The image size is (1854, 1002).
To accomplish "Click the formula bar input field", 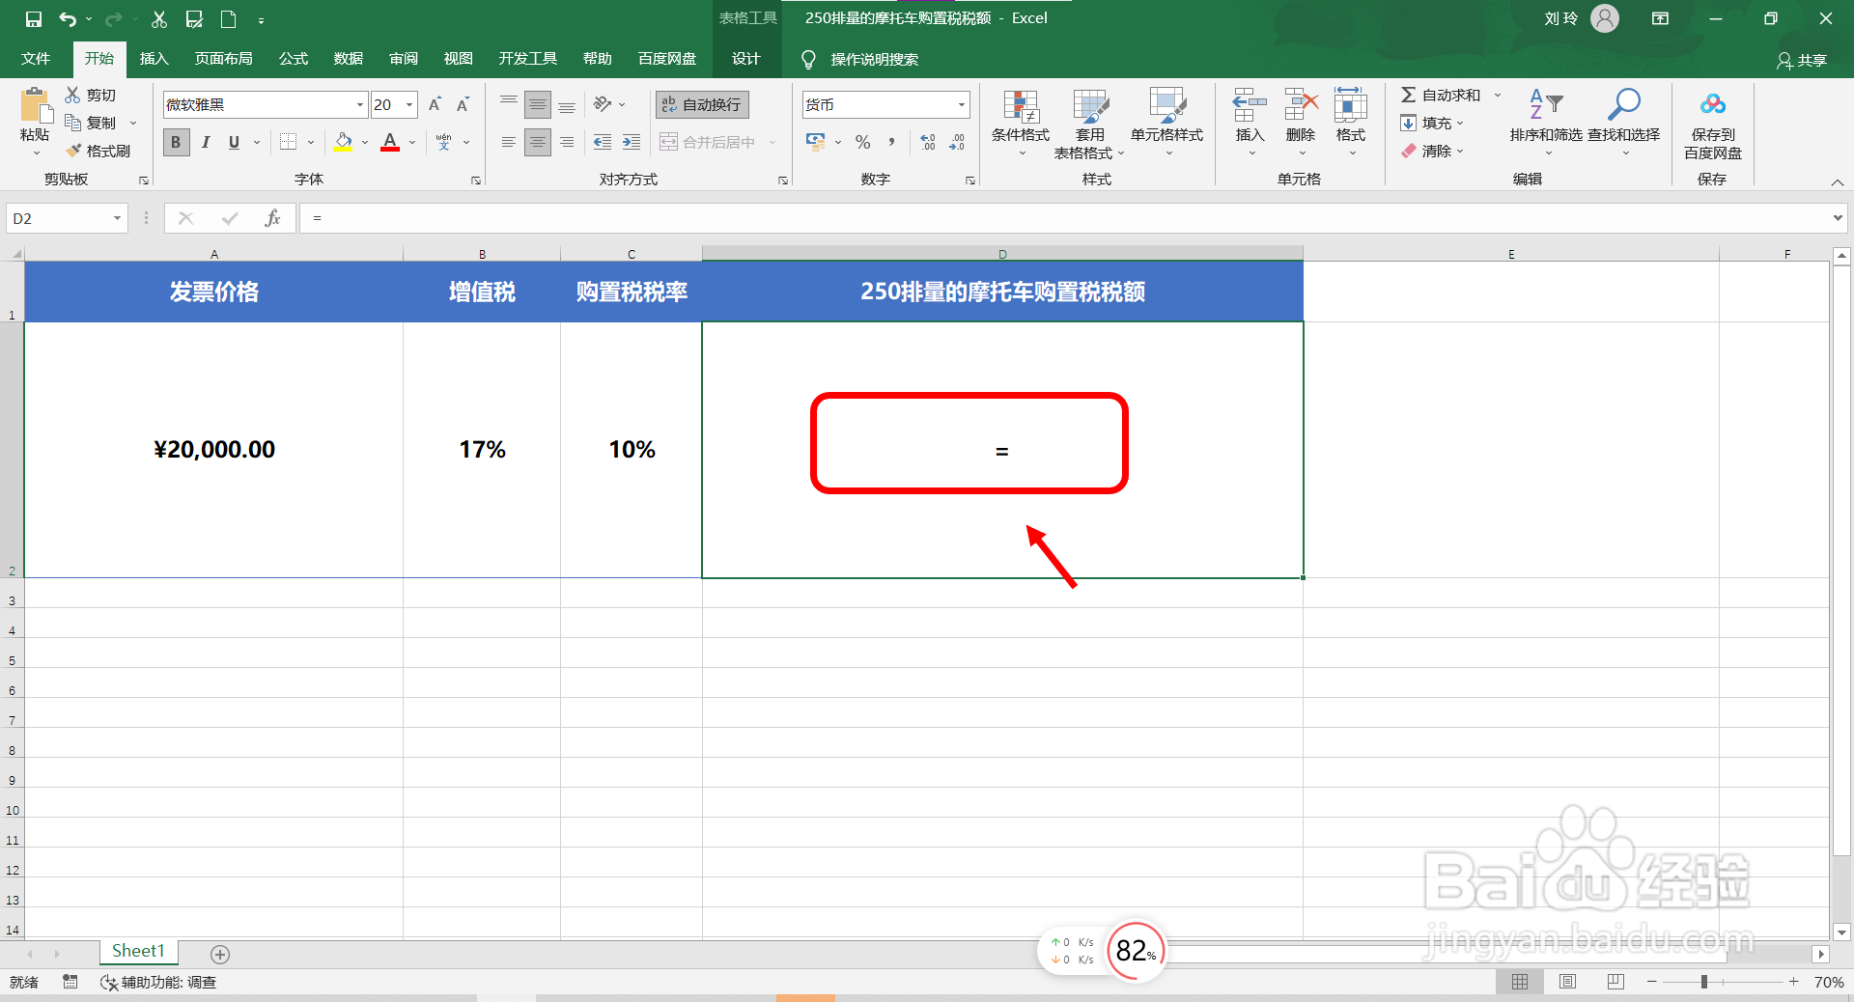I will (1065, 218).
